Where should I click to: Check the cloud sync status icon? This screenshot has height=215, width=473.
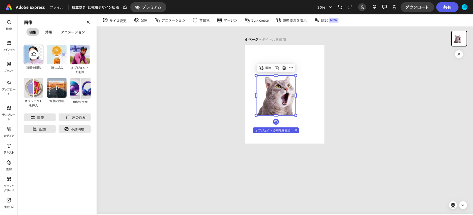click(125, 7)
